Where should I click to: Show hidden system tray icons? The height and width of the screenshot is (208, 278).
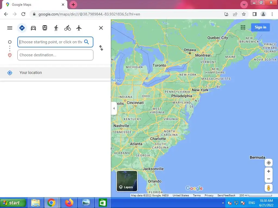point(223,203)
